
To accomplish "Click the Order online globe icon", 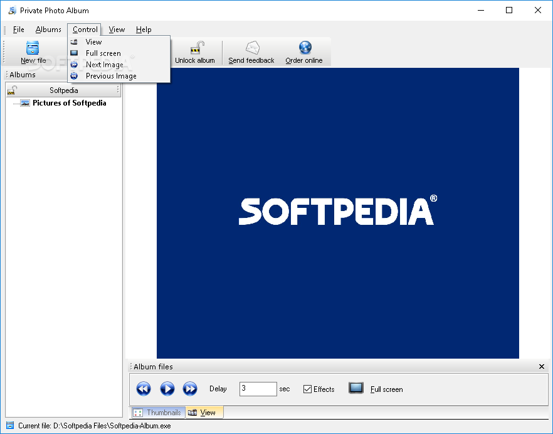I will [305, 47].
